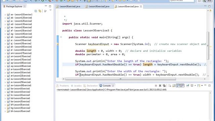Viewport: 215px width, 121px height.
Task: Click the editor horizontal scroll right arrow
Action: [x=205, y=79]
